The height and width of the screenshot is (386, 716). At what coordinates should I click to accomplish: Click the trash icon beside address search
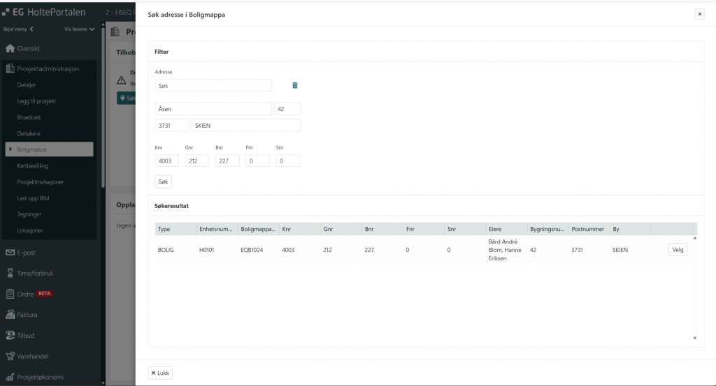point(294,85)
